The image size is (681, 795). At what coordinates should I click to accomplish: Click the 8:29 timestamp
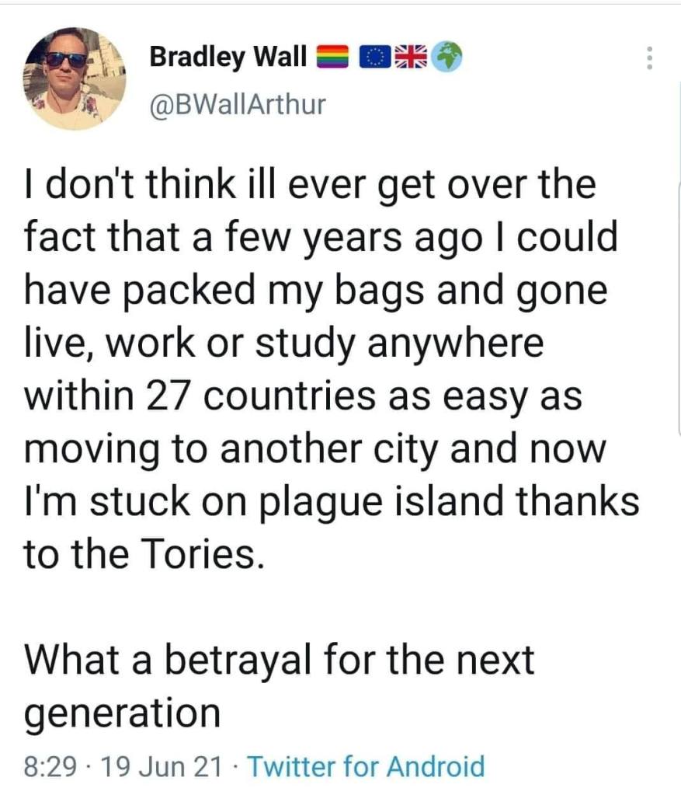coord(51,767)
